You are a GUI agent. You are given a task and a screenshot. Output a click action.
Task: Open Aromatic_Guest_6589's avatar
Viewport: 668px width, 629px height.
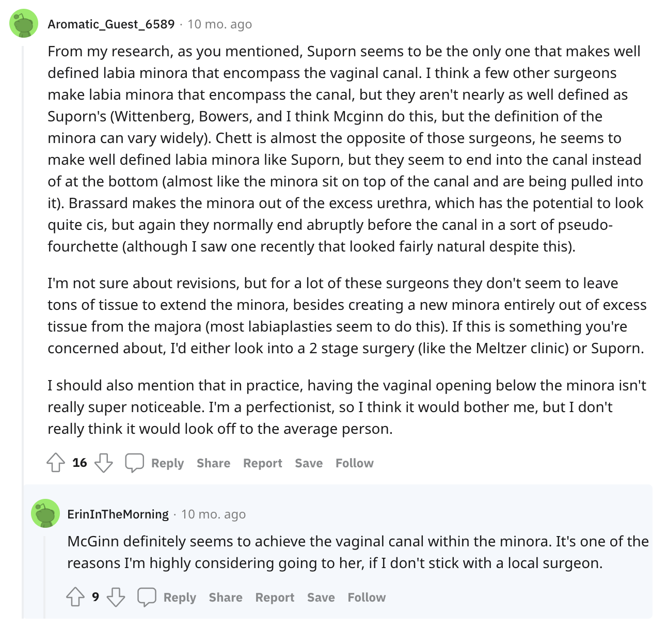click(x=24, y=24)
